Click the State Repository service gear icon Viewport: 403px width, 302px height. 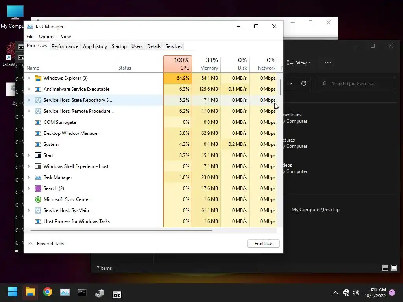pyautogui.click(x=38, y=100)
